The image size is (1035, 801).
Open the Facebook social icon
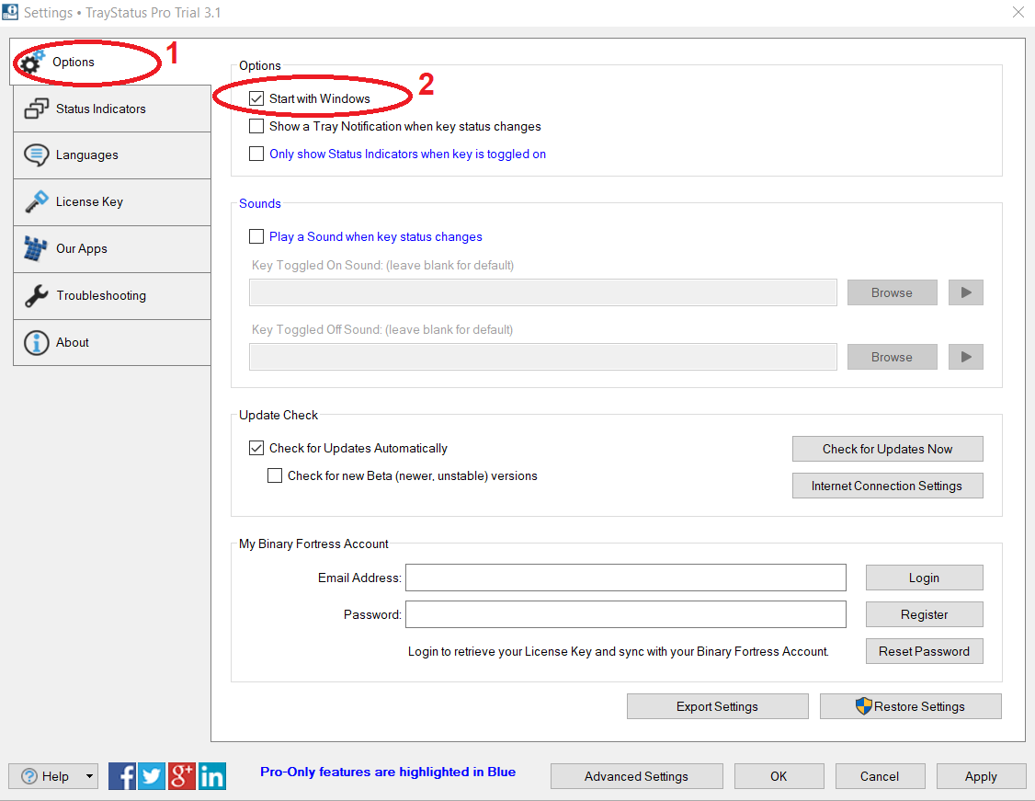click(122, 776)
